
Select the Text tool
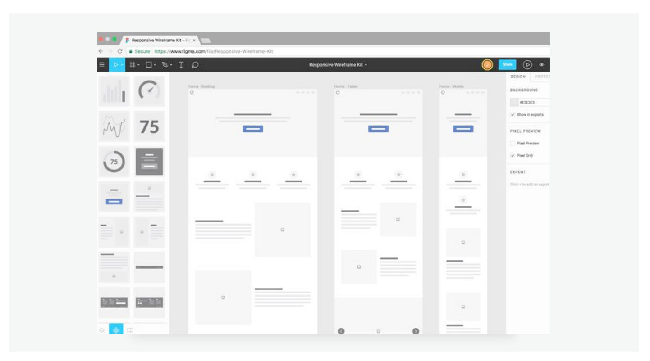(x=181, y=65)
